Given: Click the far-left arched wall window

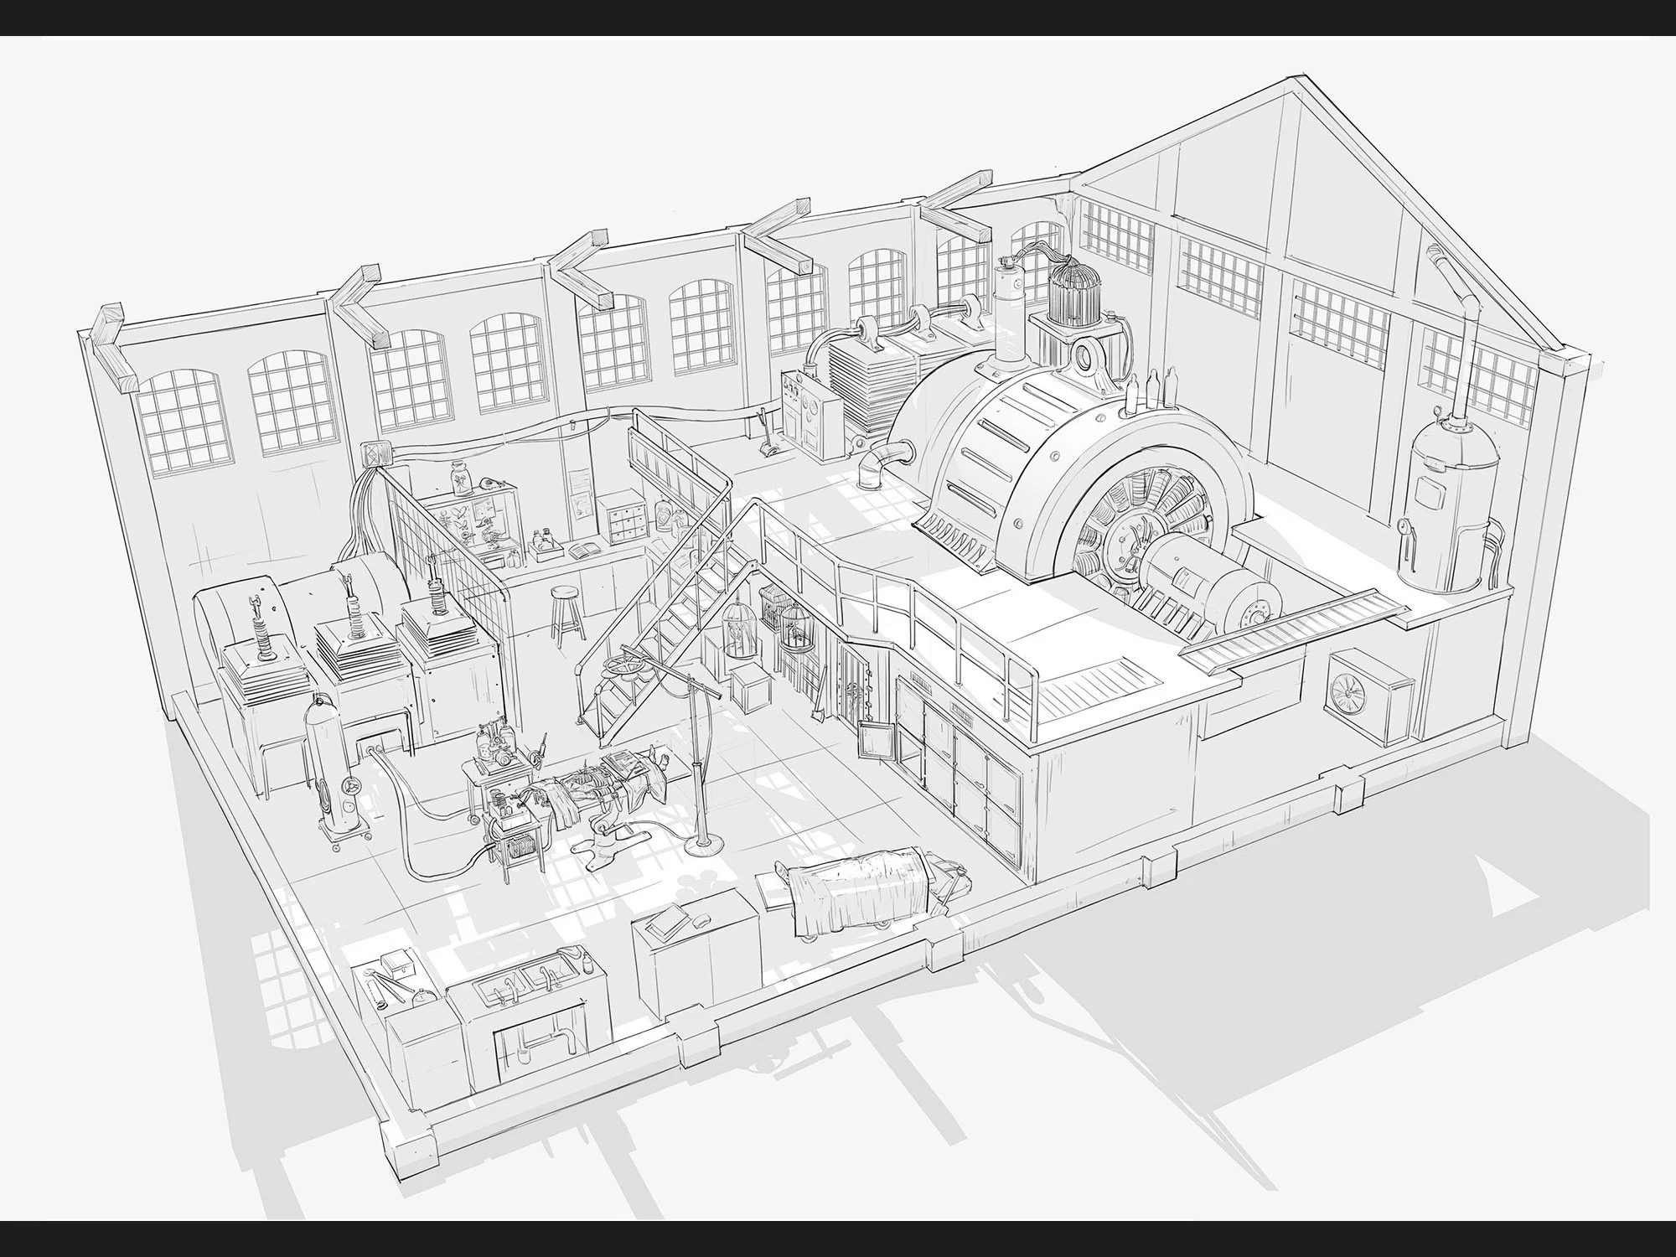Looking at the screenshot, I should click(x=184, y=419).
